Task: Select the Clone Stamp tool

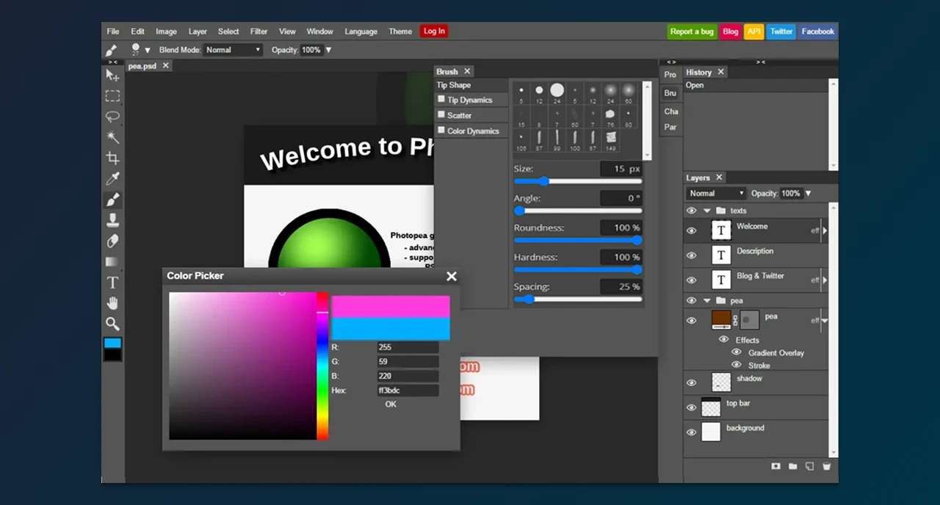Action: point(112,220)
